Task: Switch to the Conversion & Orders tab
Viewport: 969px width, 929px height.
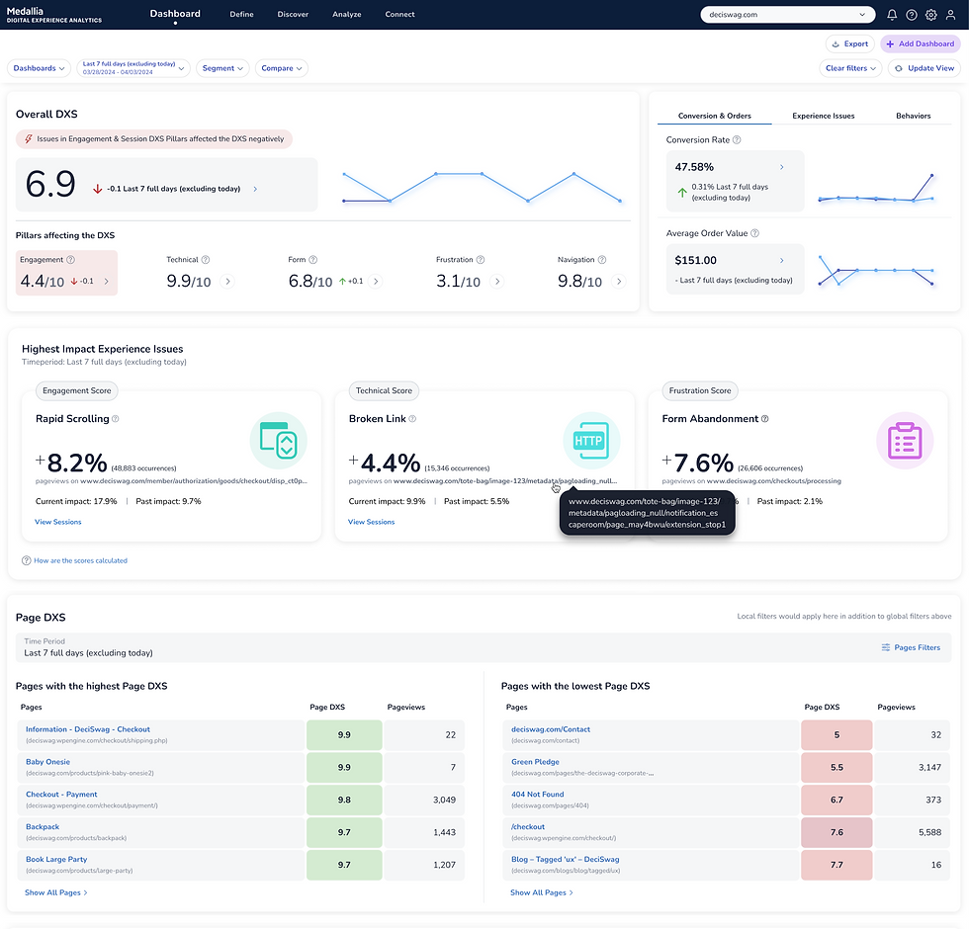Action: (x=714, y=117)
